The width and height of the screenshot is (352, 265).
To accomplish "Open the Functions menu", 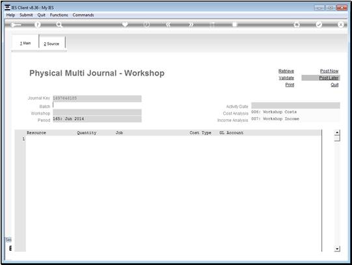I will click(59, 15).
